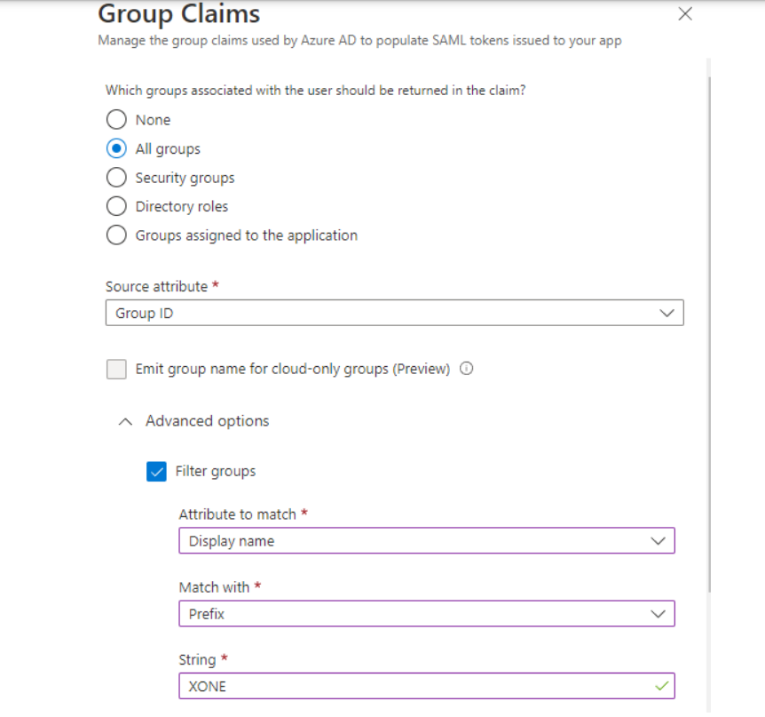This screenshot has width=765, height=717.
Task: Select the None radio button
Action: (x=116, y=120)
